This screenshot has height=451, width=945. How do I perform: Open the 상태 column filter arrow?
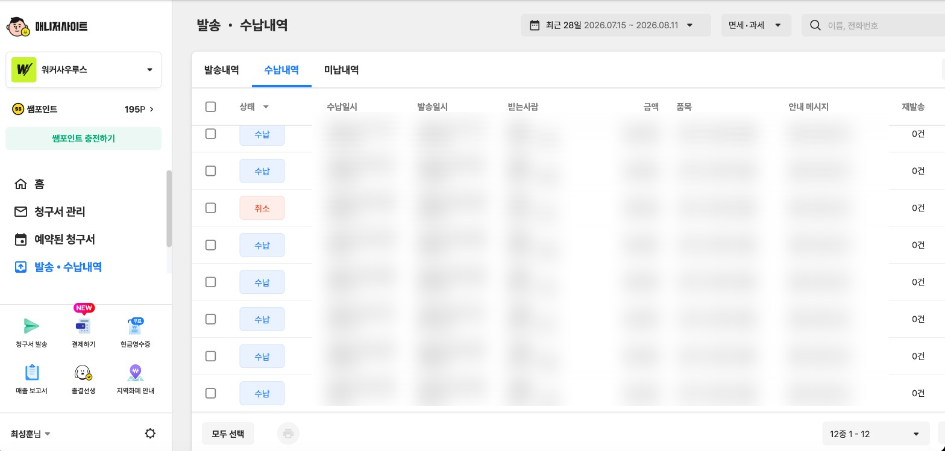tap(266, 107)
